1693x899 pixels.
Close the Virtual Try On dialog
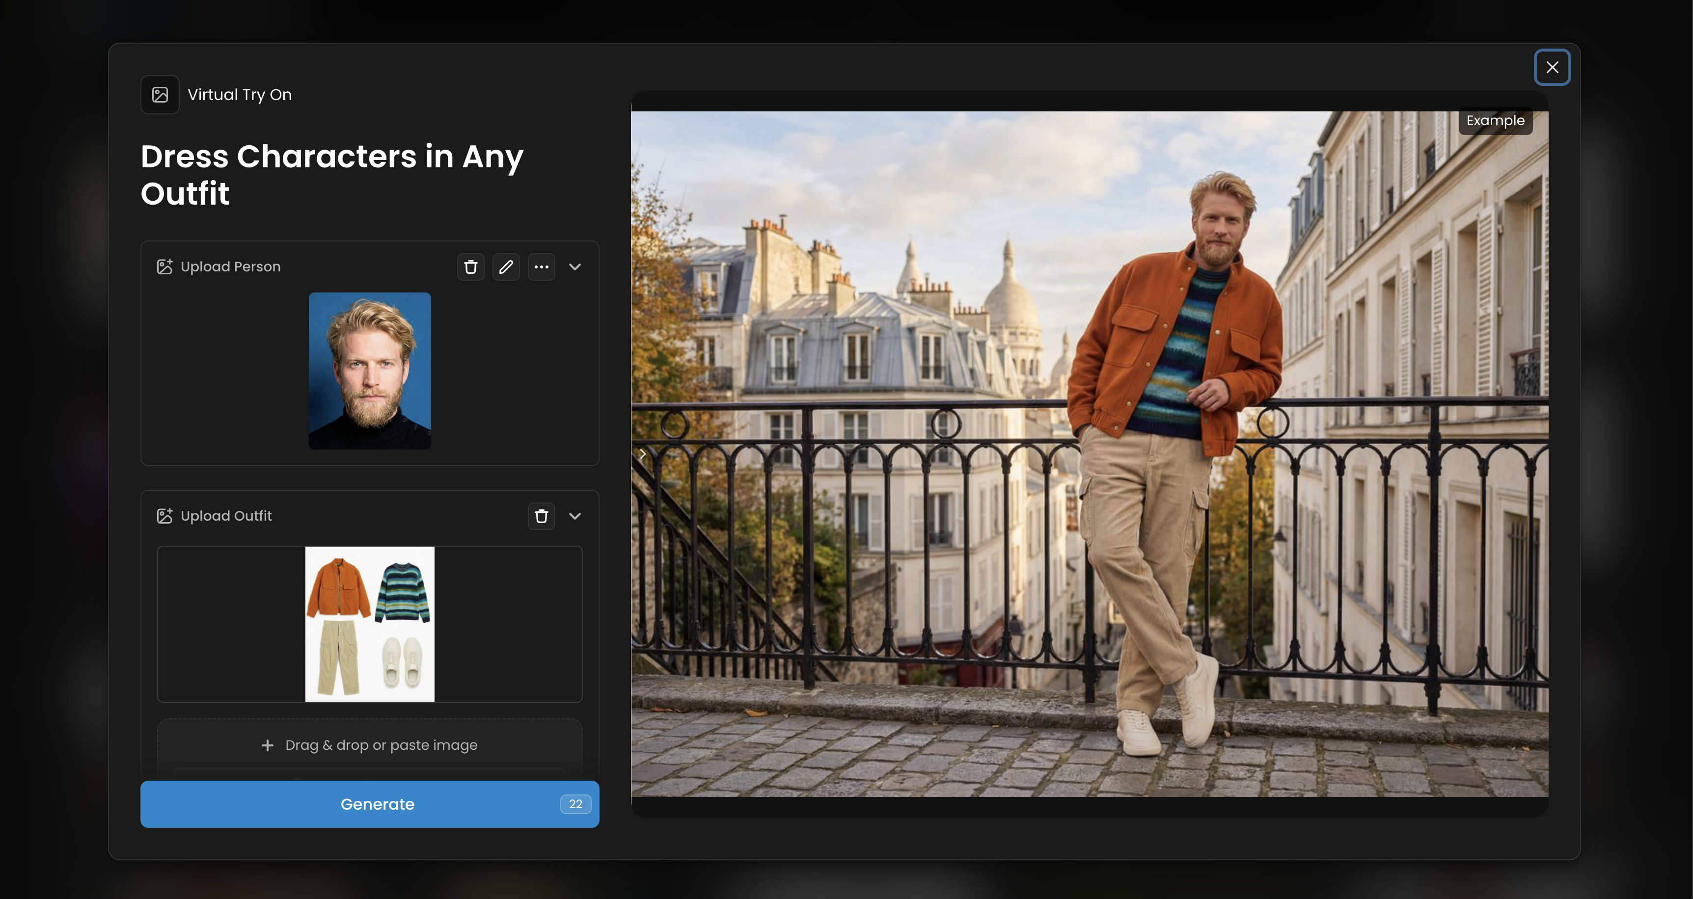[1552, 67]
